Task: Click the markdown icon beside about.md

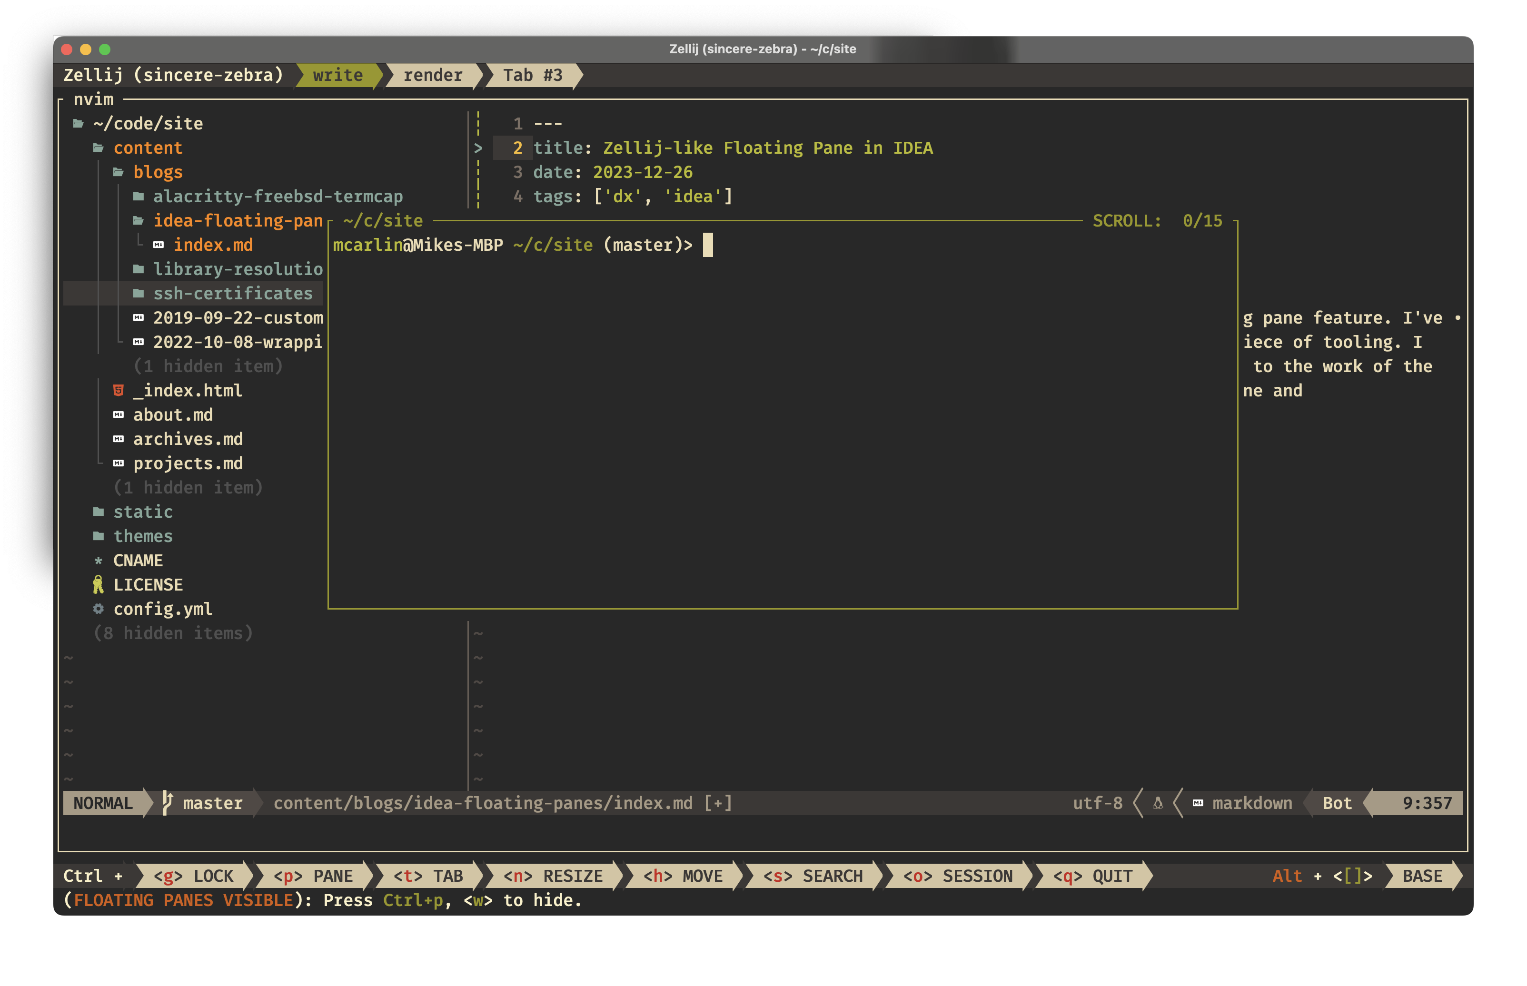Action: click(119, 415)
